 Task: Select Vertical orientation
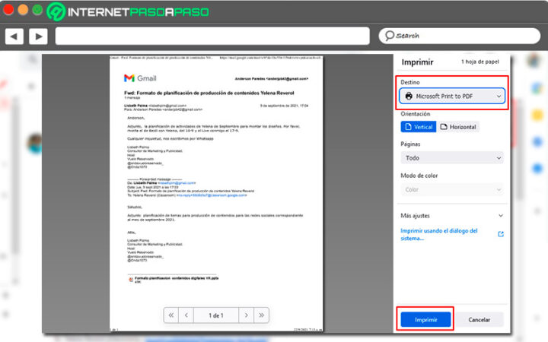click(419, 127)
